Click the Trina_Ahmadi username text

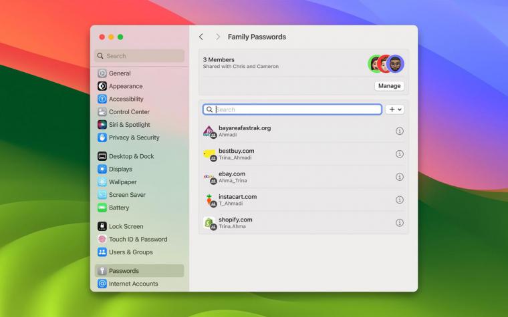[x=235, y=157]
